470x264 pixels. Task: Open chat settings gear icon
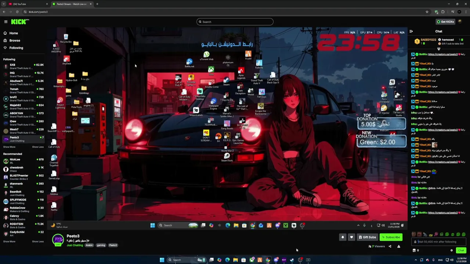[x=452, y=250]
